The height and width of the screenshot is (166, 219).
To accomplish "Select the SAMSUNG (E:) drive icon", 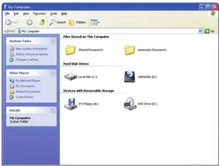I will point(129,77).
